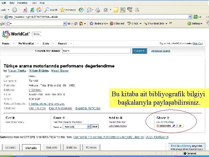Switch to the Libraries tab
Image resolution: width=209 pixels, height=157 pixels.
click(x=11, y=147)
